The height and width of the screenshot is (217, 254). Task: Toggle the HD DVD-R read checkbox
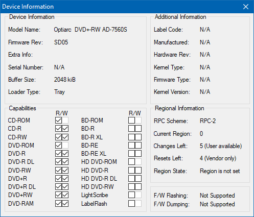click(131, 170)
